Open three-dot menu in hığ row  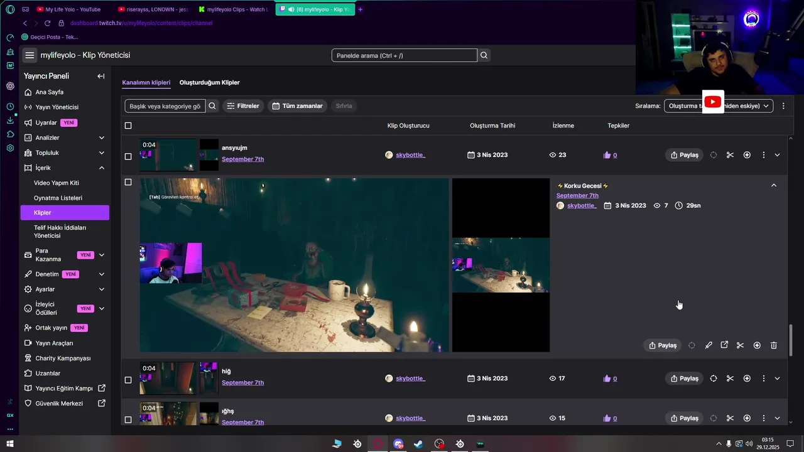click(764, 379)
